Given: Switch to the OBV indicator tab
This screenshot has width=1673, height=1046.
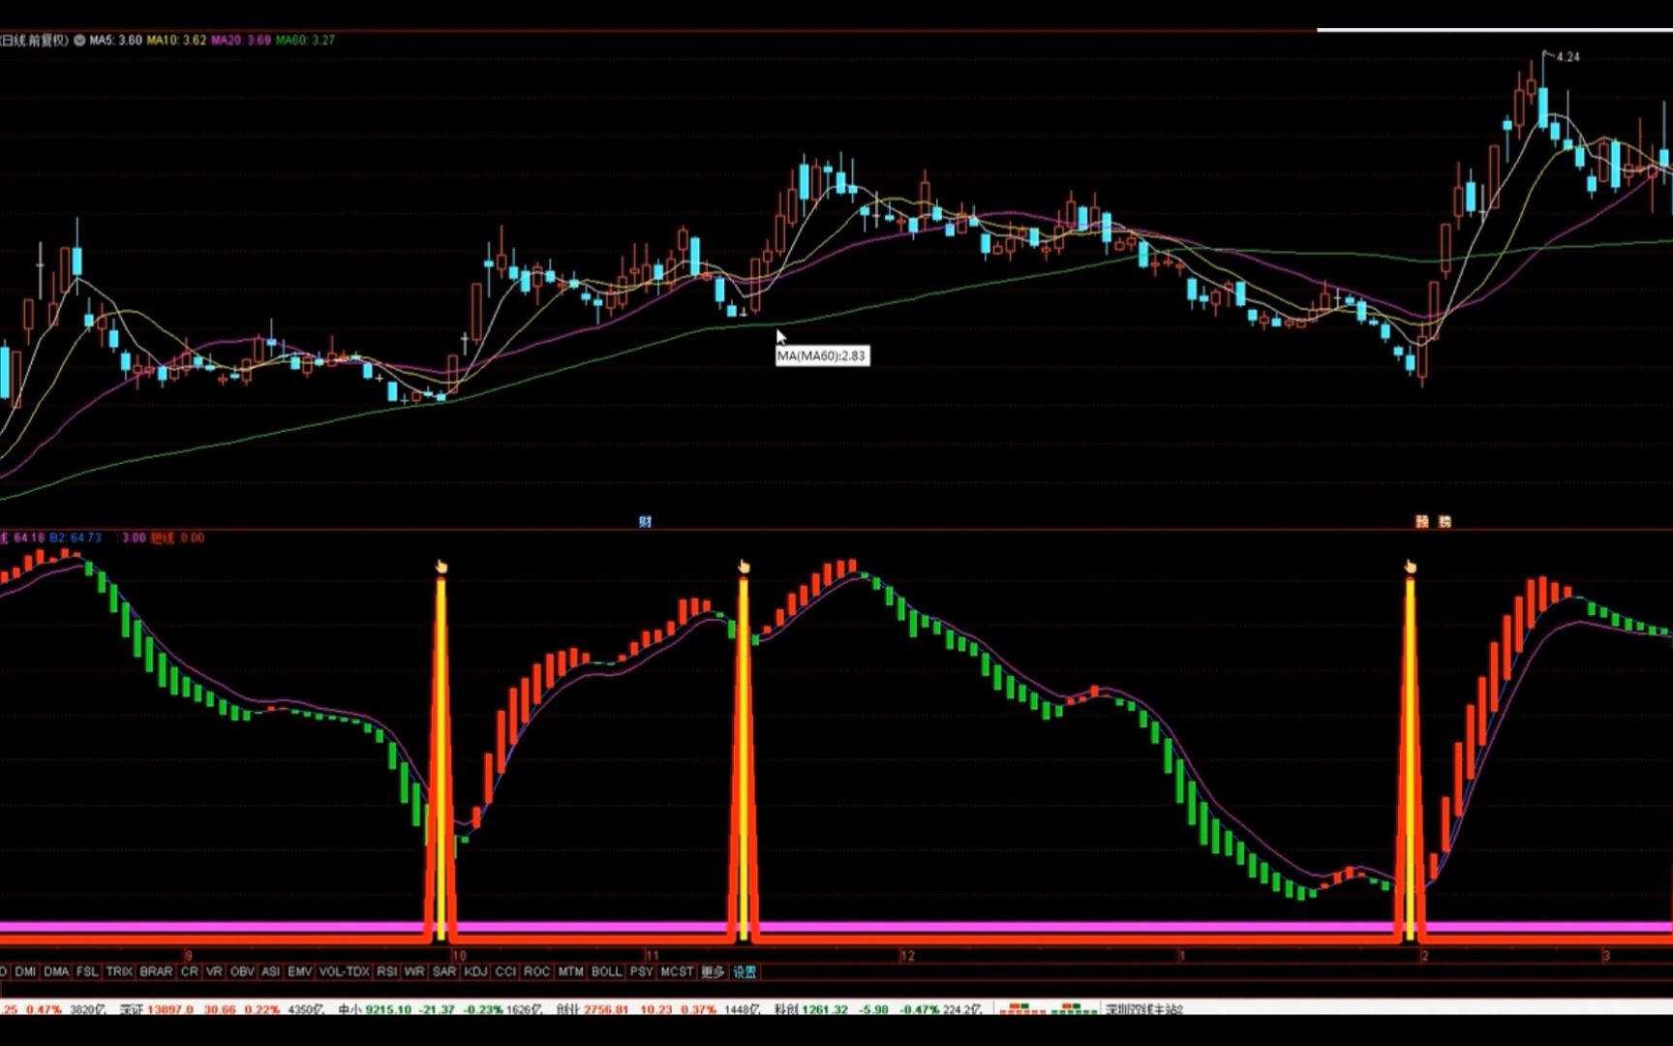Looking at the screenshot, I should tap(242, 971).
